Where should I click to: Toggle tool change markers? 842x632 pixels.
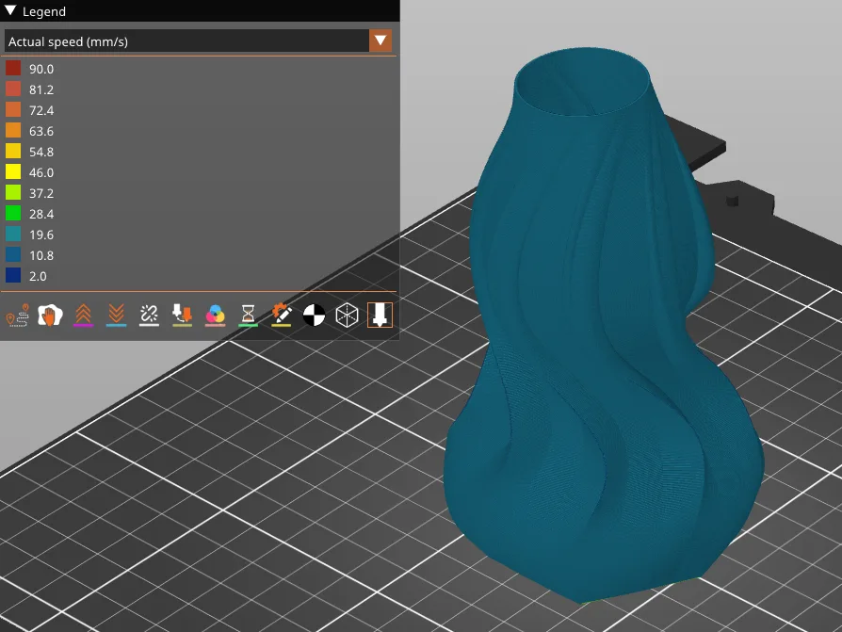[182, 315]
